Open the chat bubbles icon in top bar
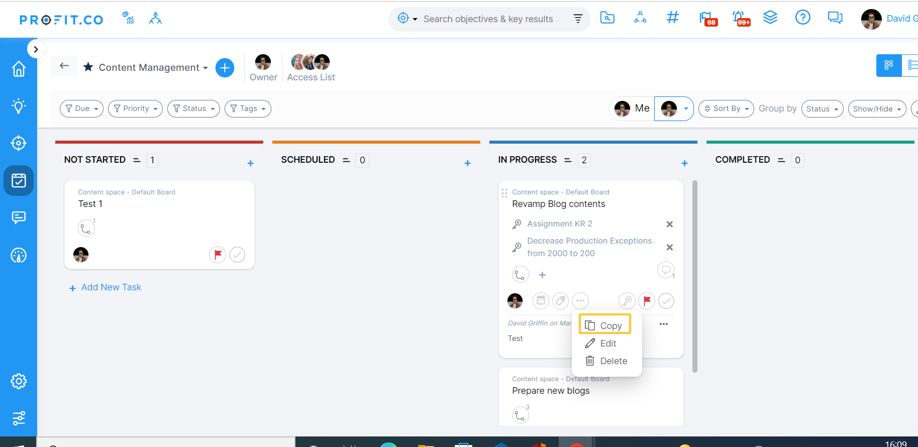The image size is (918, 447). click(835, 18)
